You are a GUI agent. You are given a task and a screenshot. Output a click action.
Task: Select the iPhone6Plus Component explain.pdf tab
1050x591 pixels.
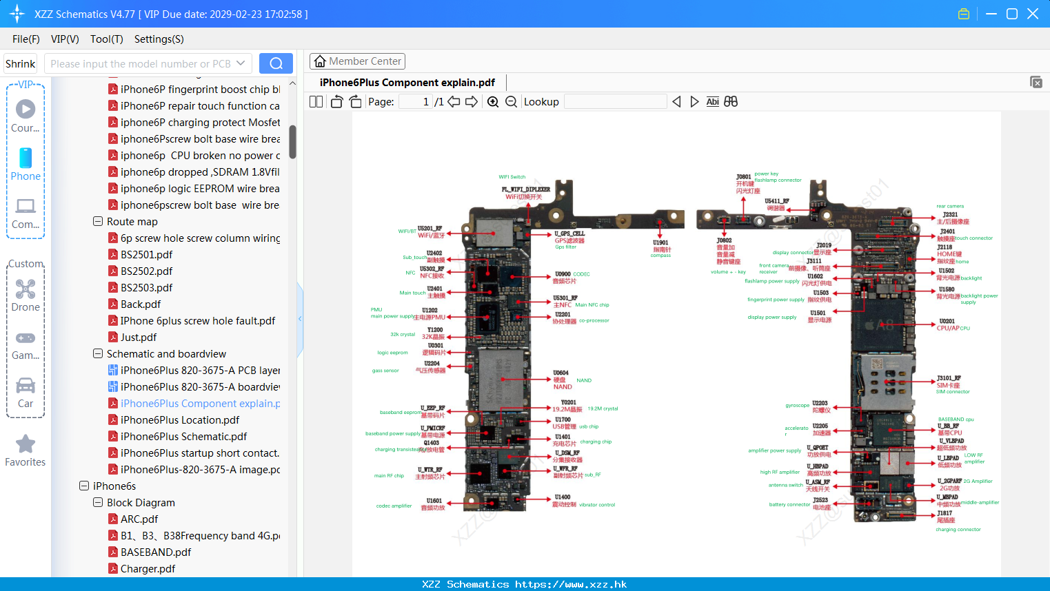pos(407,82)
